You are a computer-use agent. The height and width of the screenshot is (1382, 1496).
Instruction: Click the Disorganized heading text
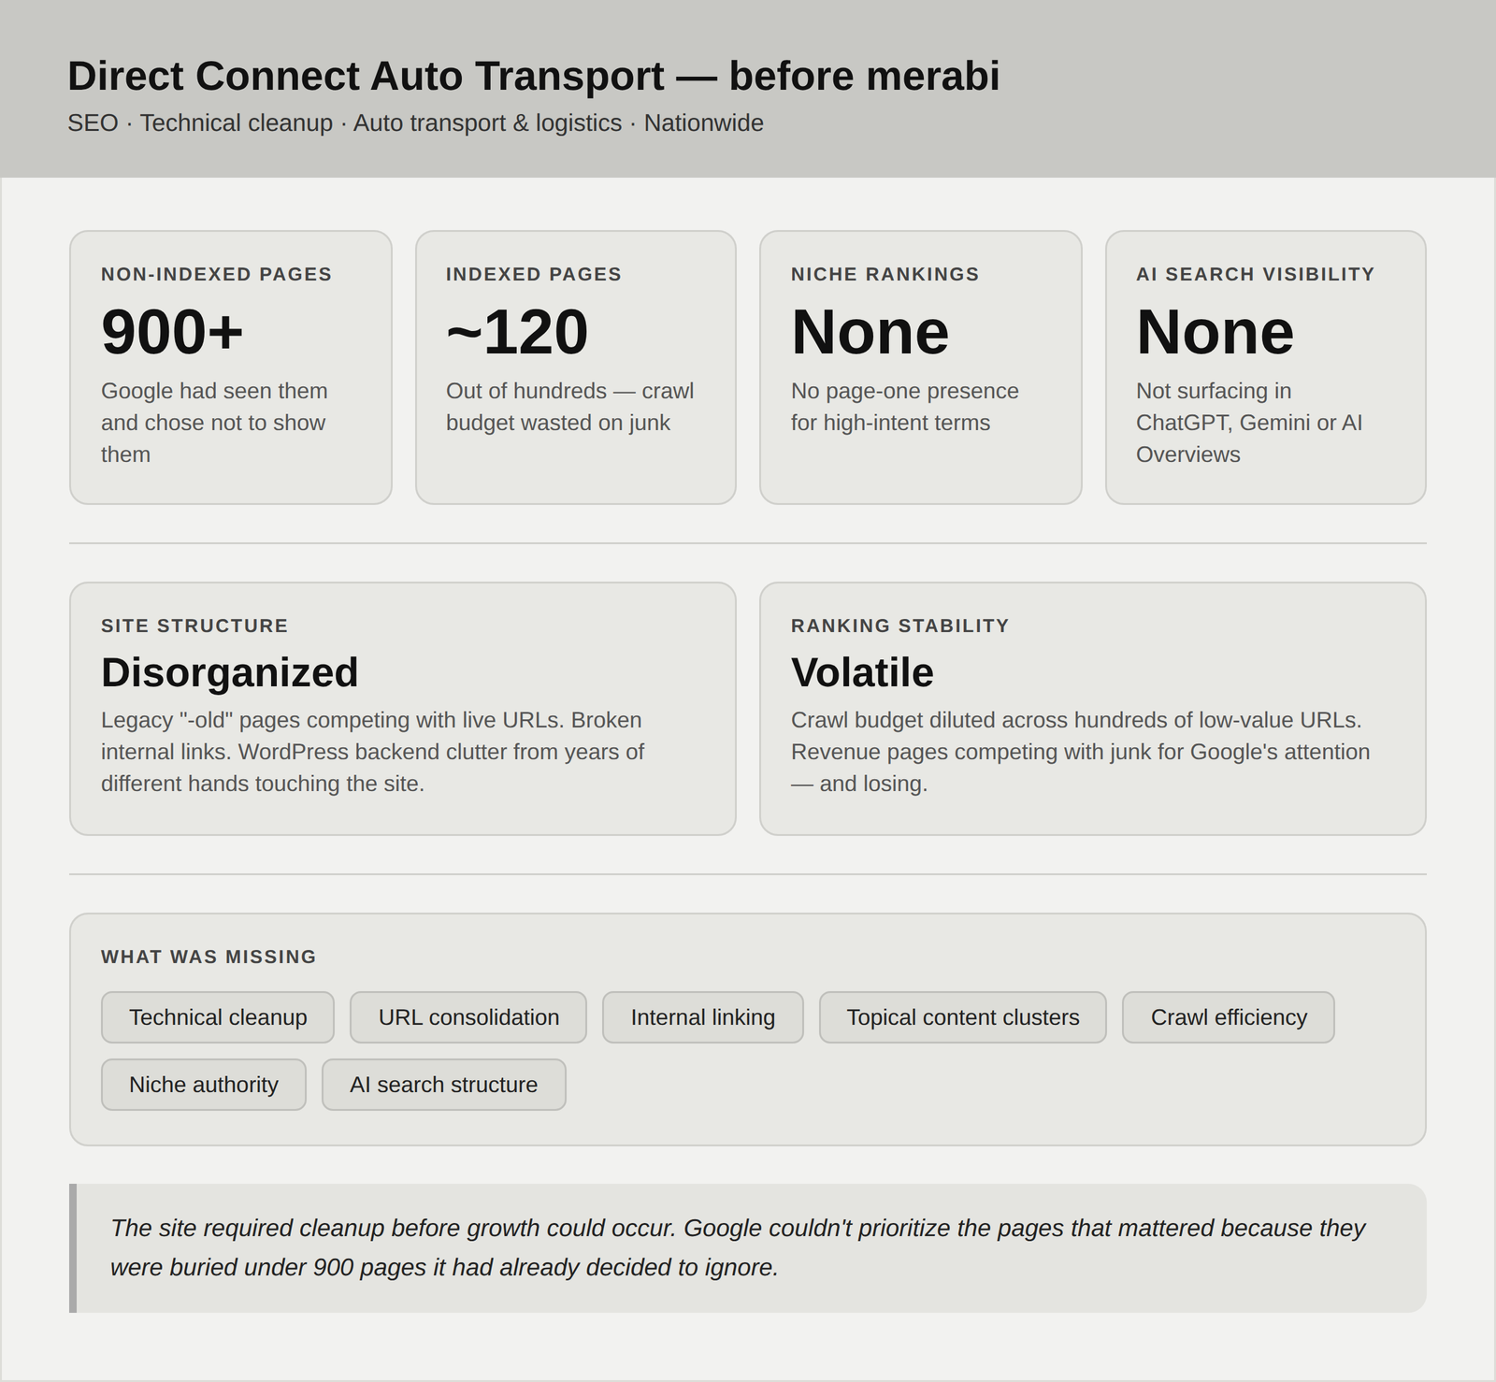[x=230, y=672]
